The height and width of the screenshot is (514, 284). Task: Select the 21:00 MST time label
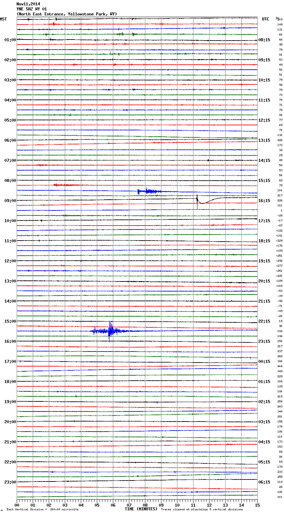[x=10, y=442]
